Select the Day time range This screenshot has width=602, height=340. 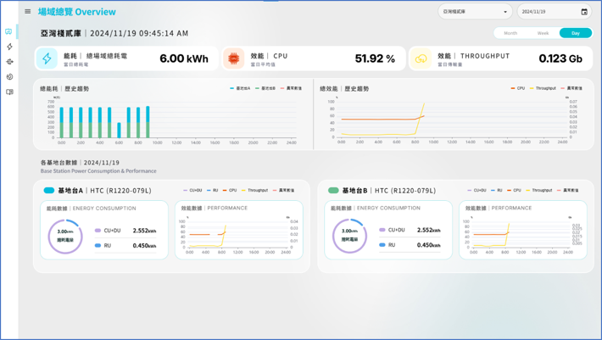click(576, 33)
